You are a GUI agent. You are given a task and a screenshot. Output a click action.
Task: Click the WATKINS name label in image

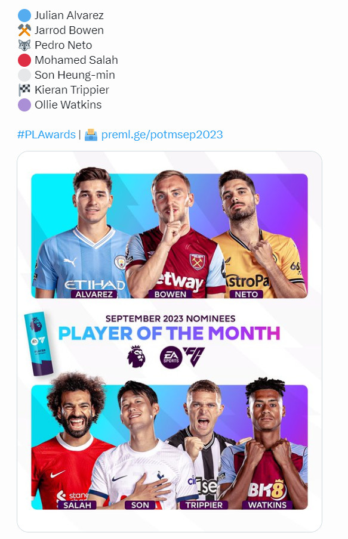click(x=267, y=505)
